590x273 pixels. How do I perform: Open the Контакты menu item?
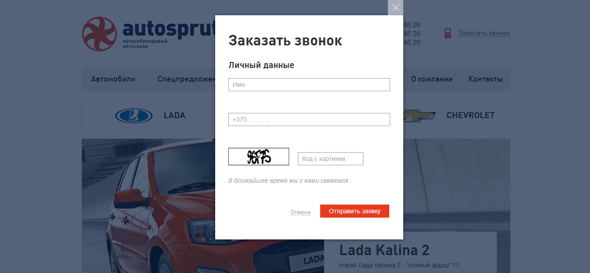[x=485, y=79]
